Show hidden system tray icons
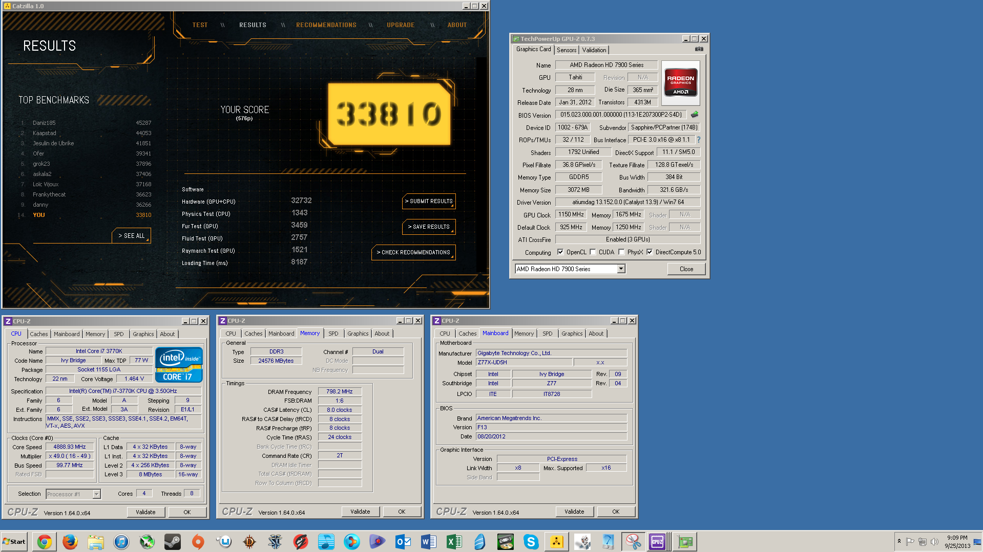The width and height of the screenshot is (983, 552). click(x=899, y=541)
